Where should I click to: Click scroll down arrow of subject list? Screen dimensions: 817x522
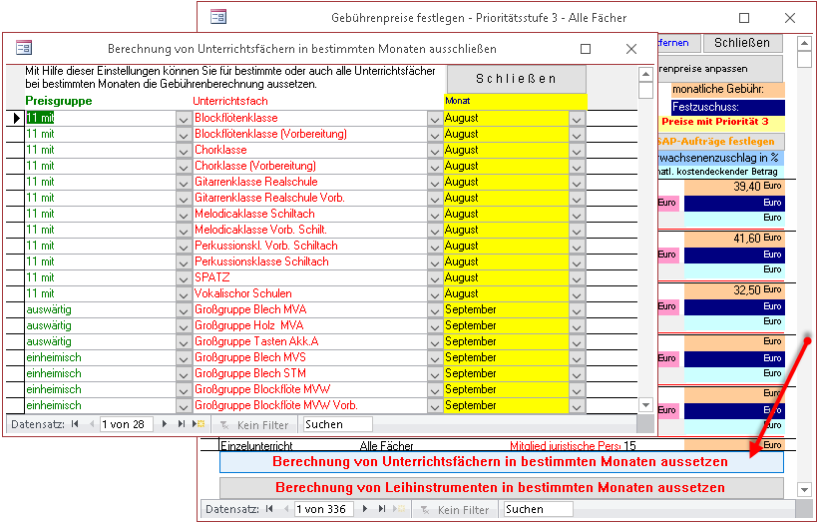coord(644,405)
